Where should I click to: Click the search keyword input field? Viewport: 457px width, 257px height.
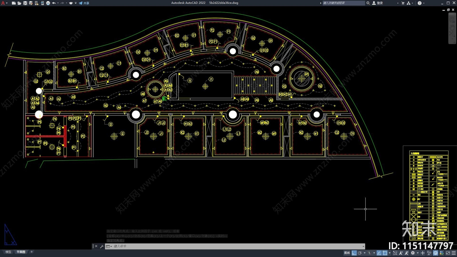pos(344,3)
